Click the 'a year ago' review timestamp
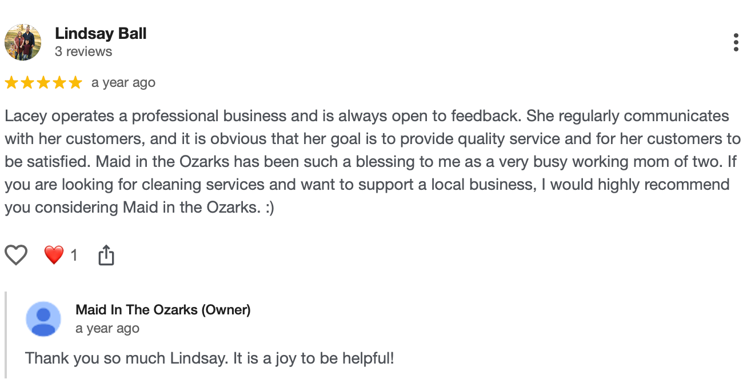 tap(123, 82)
